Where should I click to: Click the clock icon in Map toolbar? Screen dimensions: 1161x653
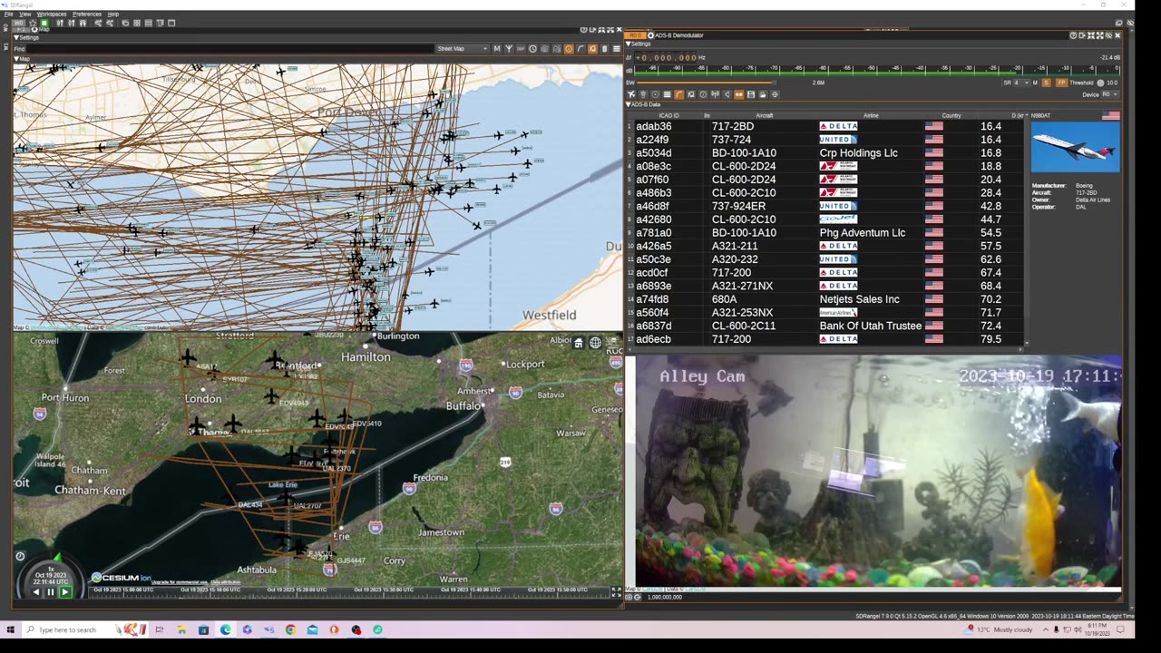[x=532, y=48]
